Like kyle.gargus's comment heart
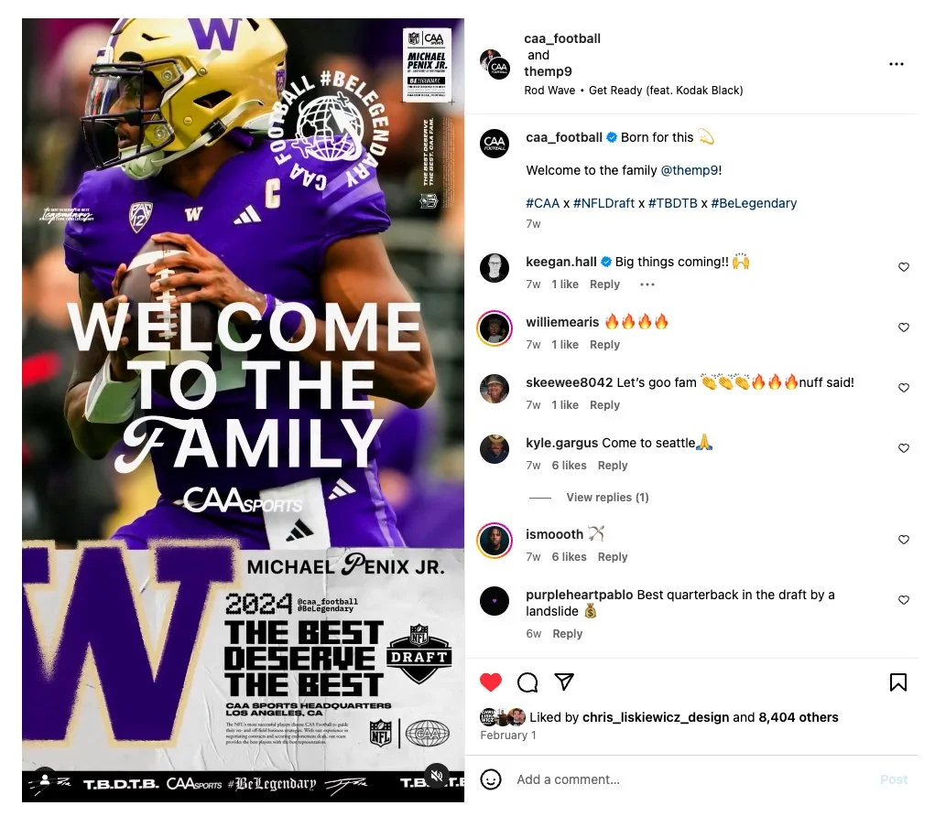The width and height of the screenshot is (935, 816). 903,448
